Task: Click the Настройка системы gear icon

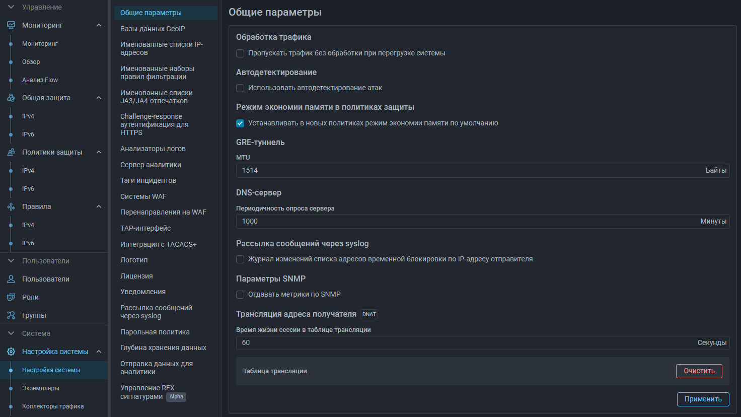Action: tap(11, 352)
